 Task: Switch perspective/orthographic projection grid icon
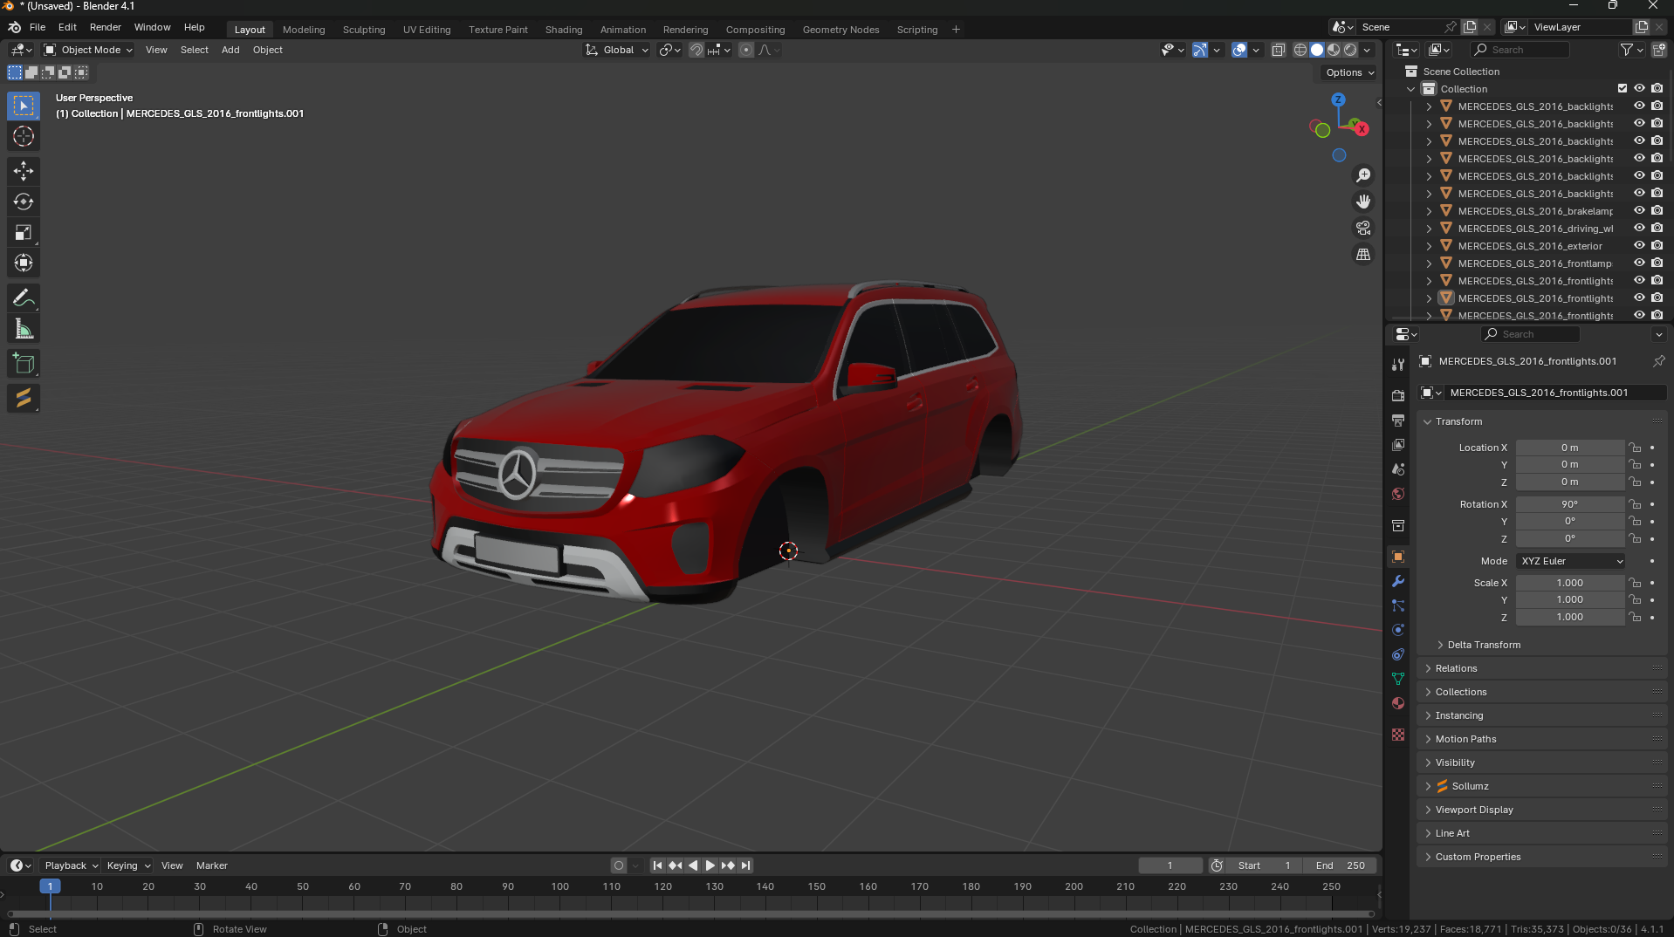[1363, 254]
